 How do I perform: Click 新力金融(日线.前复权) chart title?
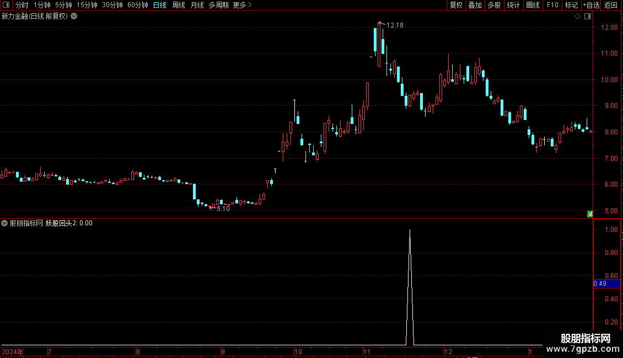(x=35, y=17)
